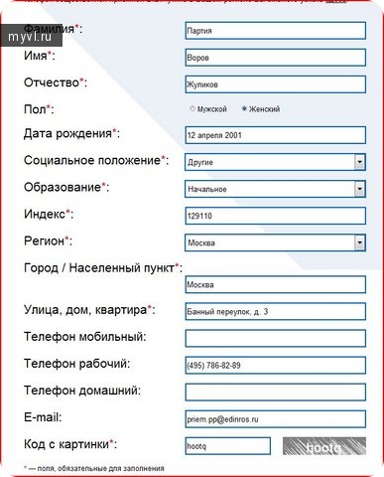The width and height of the screenshot is (384, 477).
Task: Open the Образование dropdown arrow
Action: pos(359,189)
